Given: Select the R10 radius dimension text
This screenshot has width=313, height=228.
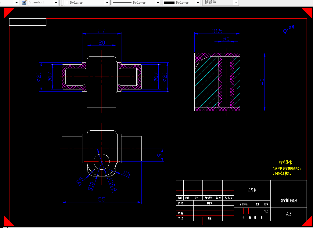Looking at the screenshot, I should click(91, 186).
